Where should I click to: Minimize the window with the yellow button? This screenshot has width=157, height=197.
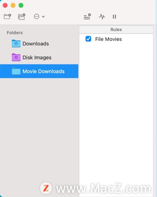pos(13,6)
